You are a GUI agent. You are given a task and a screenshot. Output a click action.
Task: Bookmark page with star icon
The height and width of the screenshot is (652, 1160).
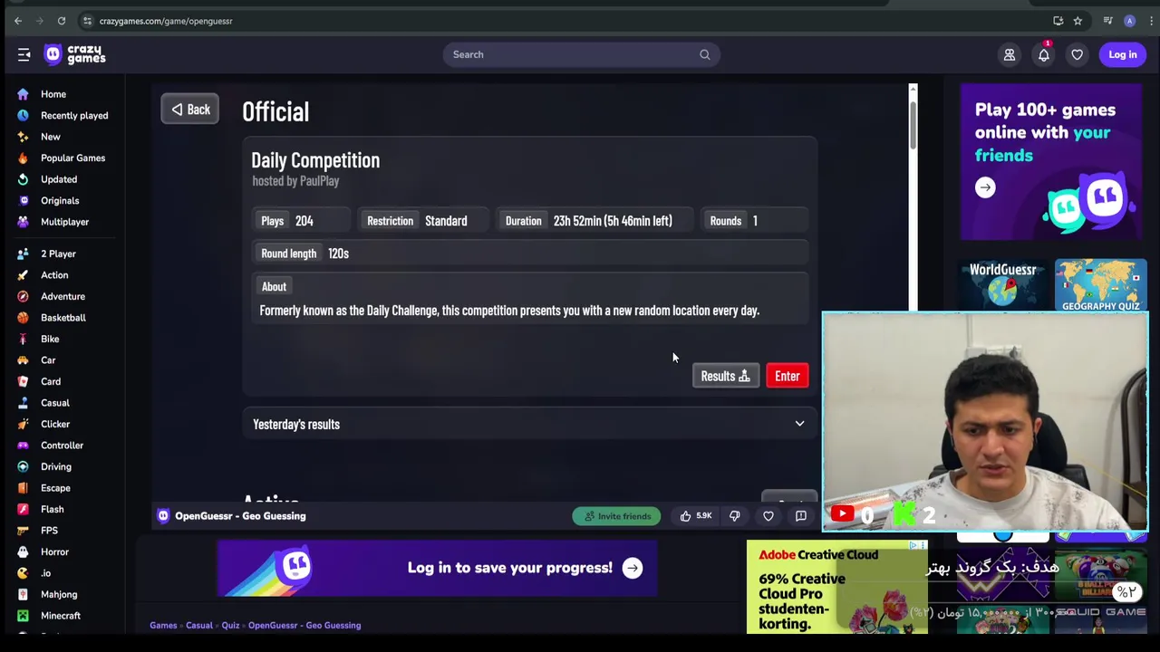click(1078, 21)
